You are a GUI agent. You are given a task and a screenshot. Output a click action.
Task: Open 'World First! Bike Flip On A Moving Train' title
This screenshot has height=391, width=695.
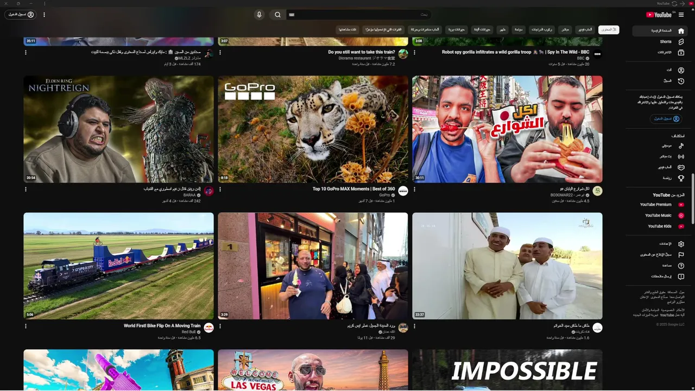coord(162,326)
